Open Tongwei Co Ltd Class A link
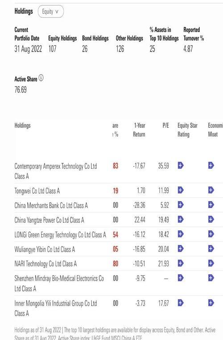The width and height of the screenshot is (223, 340). [37, 191]
